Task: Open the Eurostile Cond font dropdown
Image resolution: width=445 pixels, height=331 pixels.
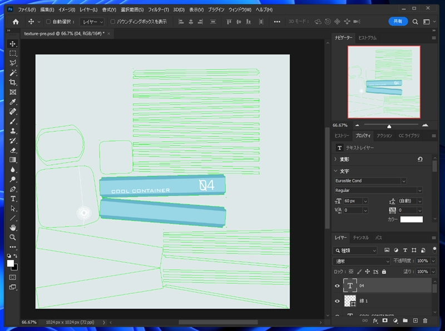Action: (403, 181)
